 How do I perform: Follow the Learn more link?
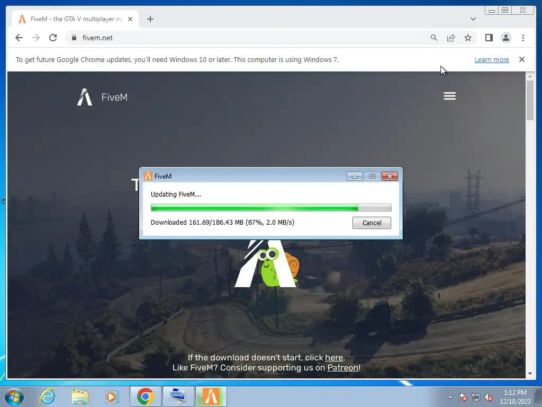[492, 59]
